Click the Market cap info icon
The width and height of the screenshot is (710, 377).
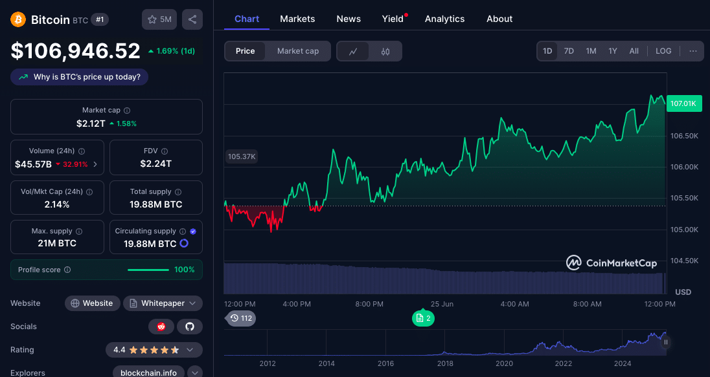127,111
